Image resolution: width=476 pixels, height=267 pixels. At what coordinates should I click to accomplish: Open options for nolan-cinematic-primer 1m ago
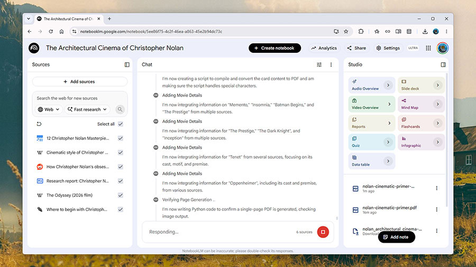436,188
